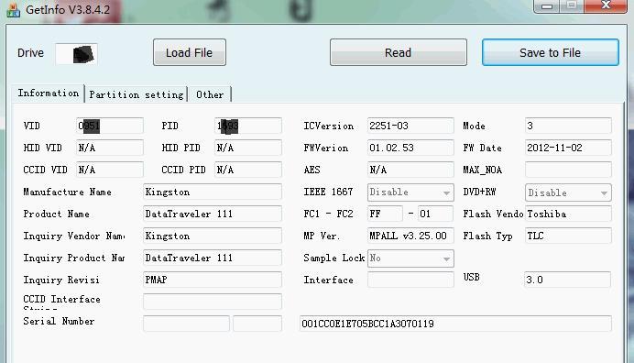The width and height of the screenshot is (634, 363).
Task: Open the Other tab
Action: (x=210, y=94)
